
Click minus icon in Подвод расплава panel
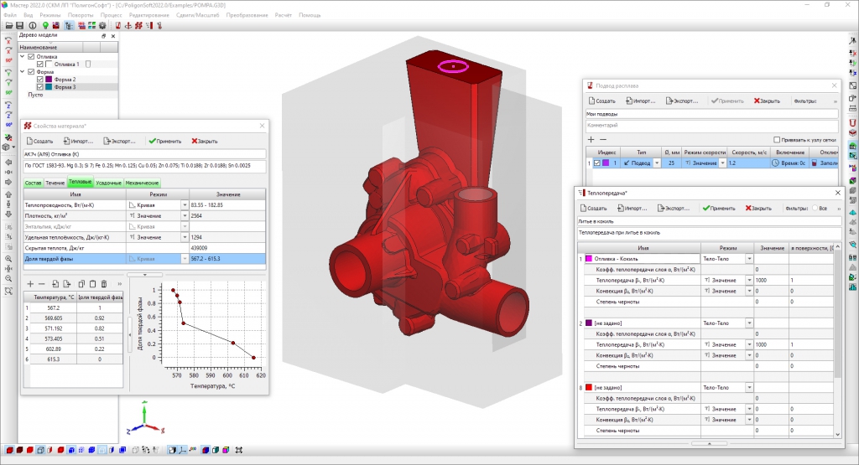[x=602, y=139]
